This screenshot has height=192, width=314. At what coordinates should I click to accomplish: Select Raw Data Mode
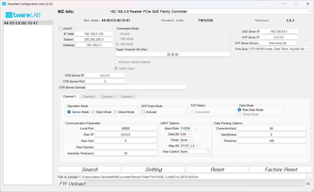(239, 110)
